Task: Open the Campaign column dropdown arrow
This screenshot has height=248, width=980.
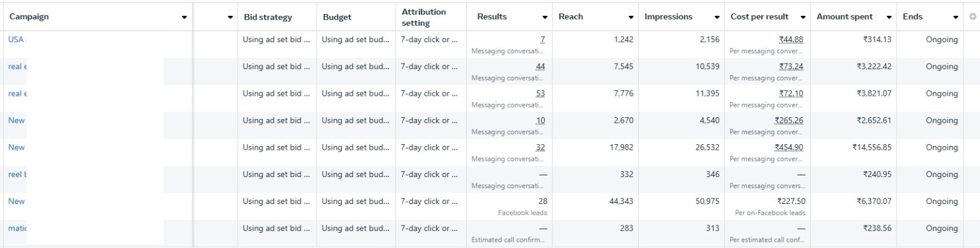Action: [184, 17]
